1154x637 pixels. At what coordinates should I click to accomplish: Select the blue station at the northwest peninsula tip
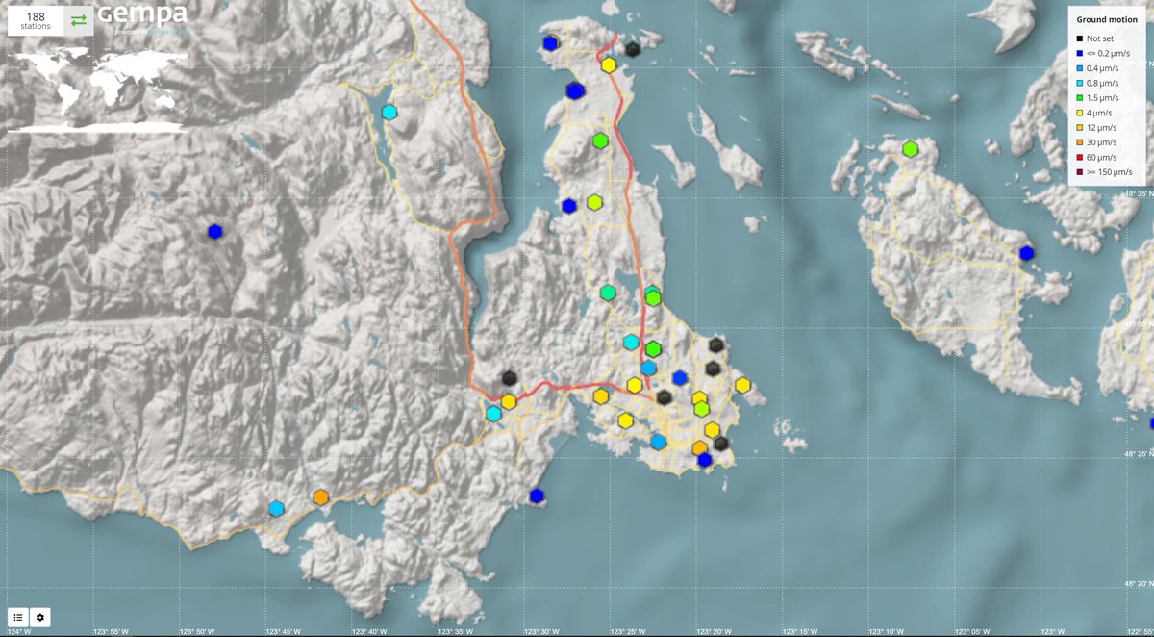tap(550, 43)
